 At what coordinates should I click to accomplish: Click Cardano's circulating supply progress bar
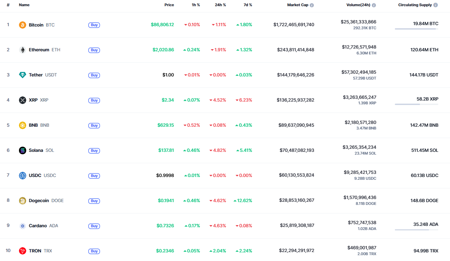pyautogui.click(x=417, y=230)
